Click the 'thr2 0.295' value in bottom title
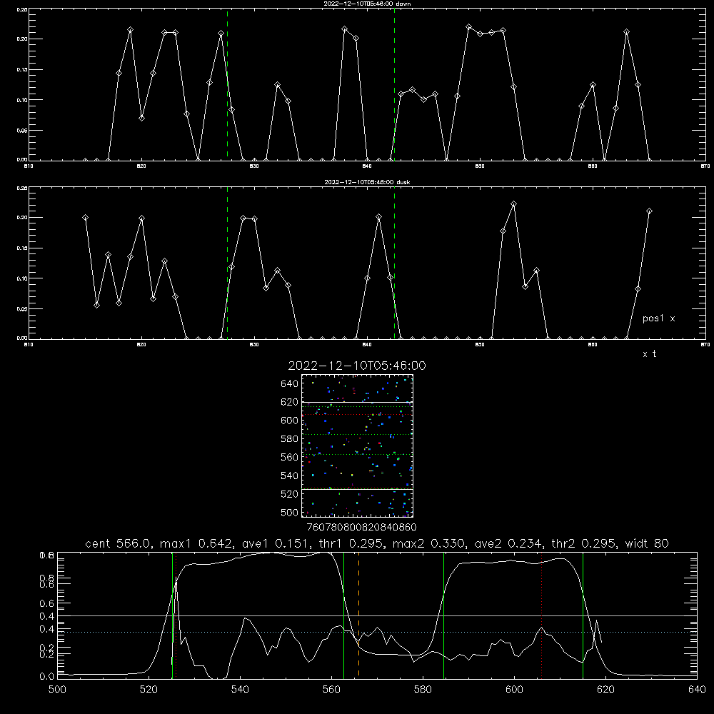 tap(584, 543)
